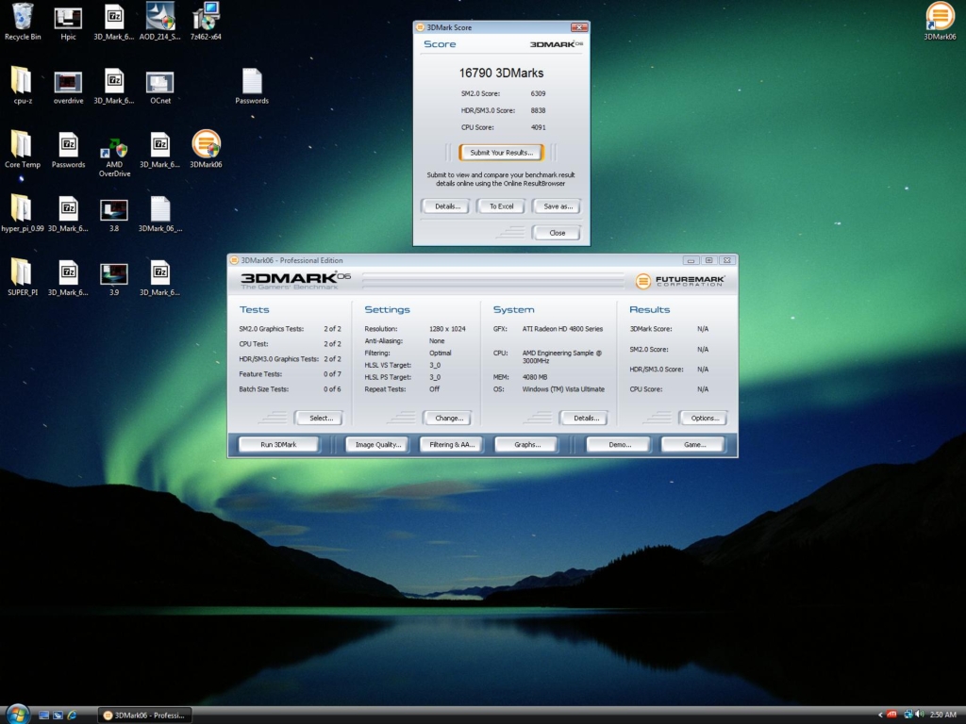Select the Passwords text document icon

(x=252, y=86)
